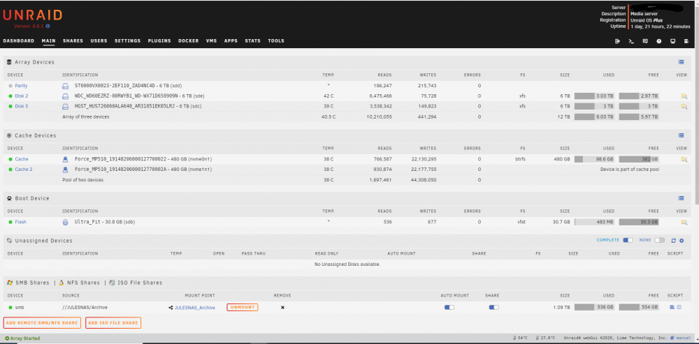Click Flash drive icon beside Ultra_Fit
This screenshot has width=699, height=344.
[65, 222]
